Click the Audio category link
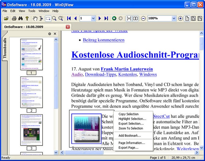 pos(77,74)
